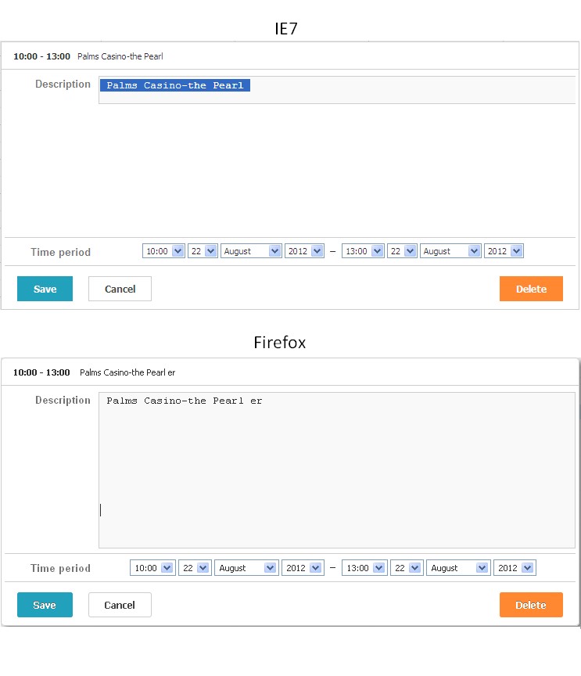Open Firefox end month August dropdown
Image resolution: width=581 pixels, height=676 pixels.
point(458,568)
